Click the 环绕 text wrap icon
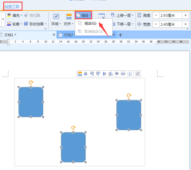The image size is (191, 170). 56,17
